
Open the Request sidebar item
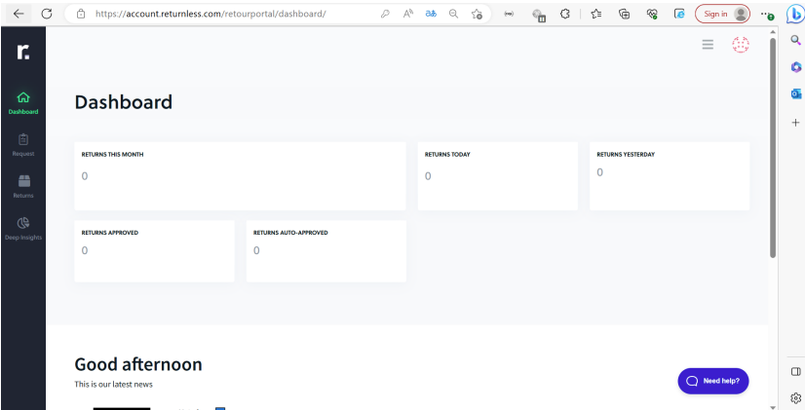(x=23, y=145)
